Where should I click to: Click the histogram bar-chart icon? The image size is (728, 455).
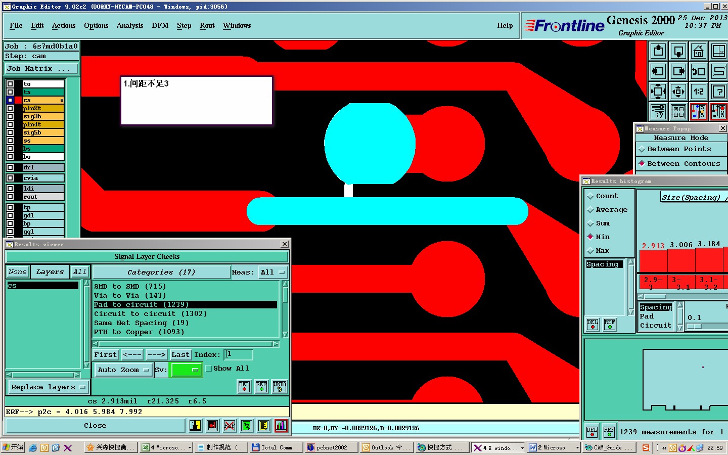[281, 426]
